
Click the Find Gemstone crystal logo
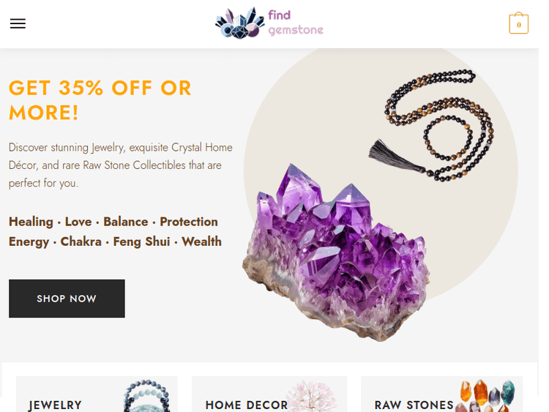(240, 23)
